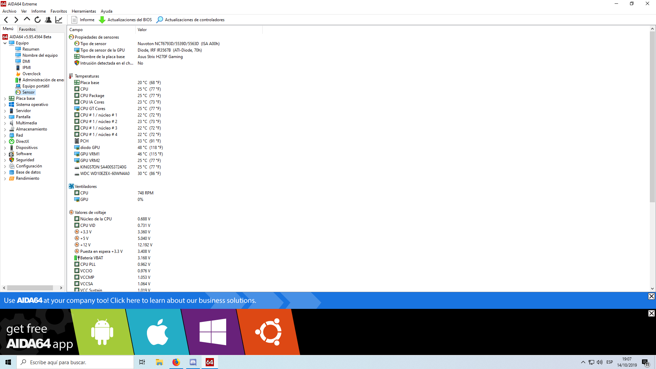The width and height of the screenshot is (656, 369).
Task: Expand the Multimedia tree node
Action: pos(5,123)
